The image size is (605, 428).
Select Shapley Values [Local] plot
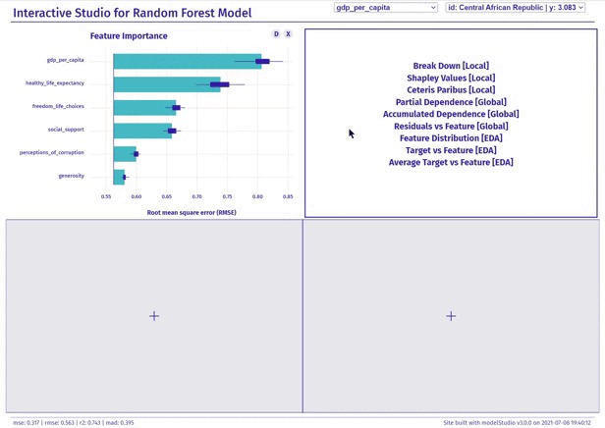click(x=451, y=78)
